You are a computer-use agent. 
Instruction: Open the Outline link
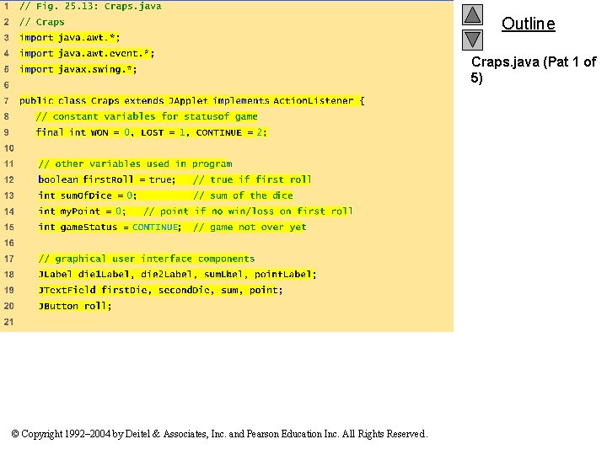528,24
